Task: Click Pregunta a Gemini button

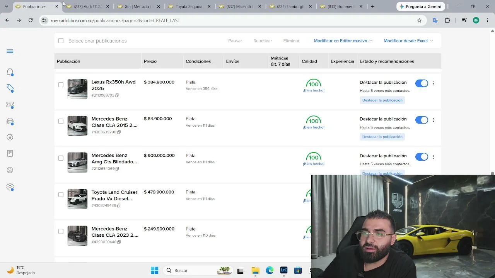Action: [421, 7]
